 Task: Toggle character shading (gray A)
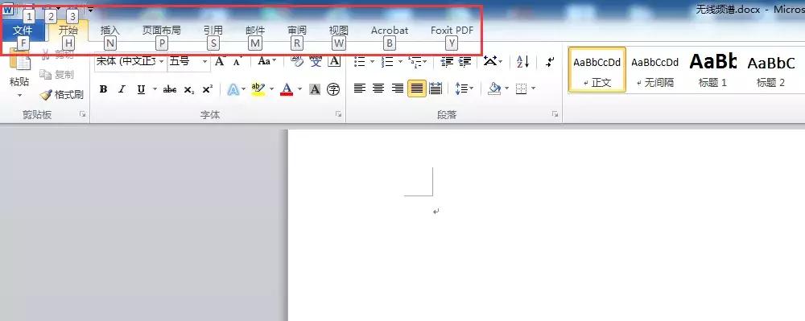tap(315, 90)
